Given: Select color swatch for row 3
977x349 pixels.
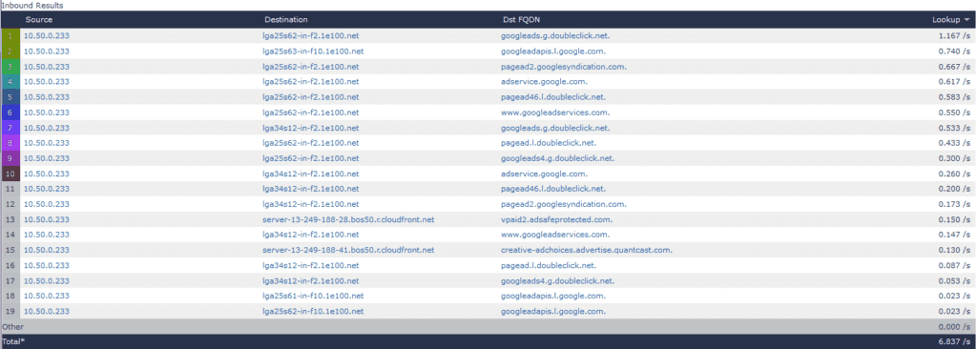Looking at the screenshot, I should [10, 67].
